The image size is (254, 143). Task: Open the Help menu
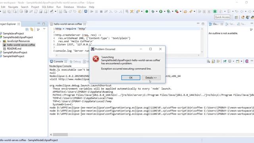tap(91, 7)
